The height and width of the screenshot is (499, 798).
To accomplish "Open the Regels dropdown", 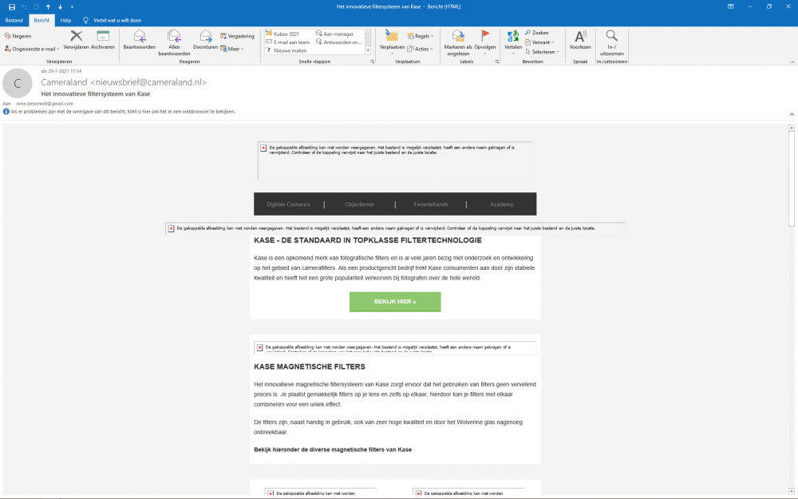I will pos(421,36).
